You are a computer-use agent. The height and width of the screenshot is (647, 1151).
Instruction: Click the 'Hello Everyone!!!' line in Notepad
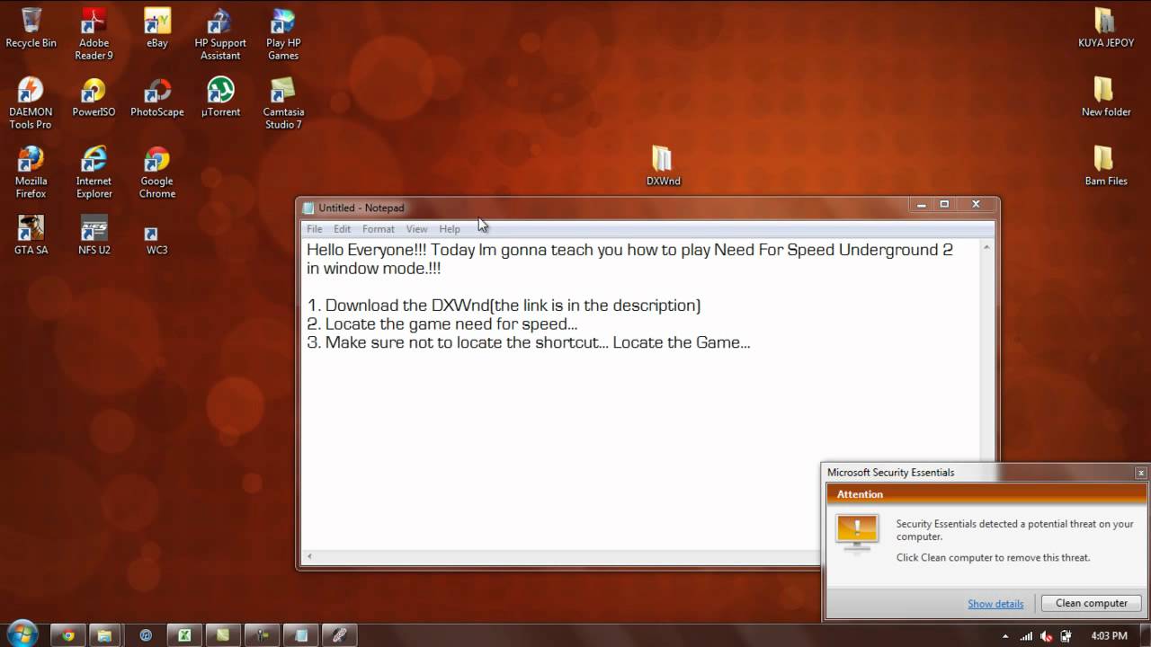(x=629, y=250)
